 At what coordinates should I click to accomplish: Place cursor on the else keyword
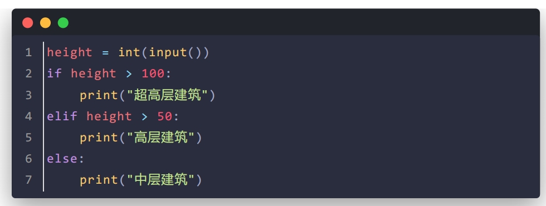pos(62,159)
